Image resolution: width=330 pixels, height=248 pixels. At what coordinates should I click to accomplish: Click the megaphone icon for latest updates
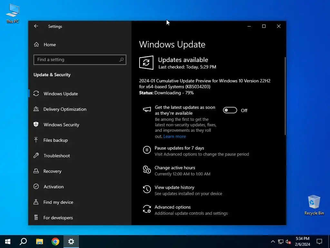click(147, 109)
